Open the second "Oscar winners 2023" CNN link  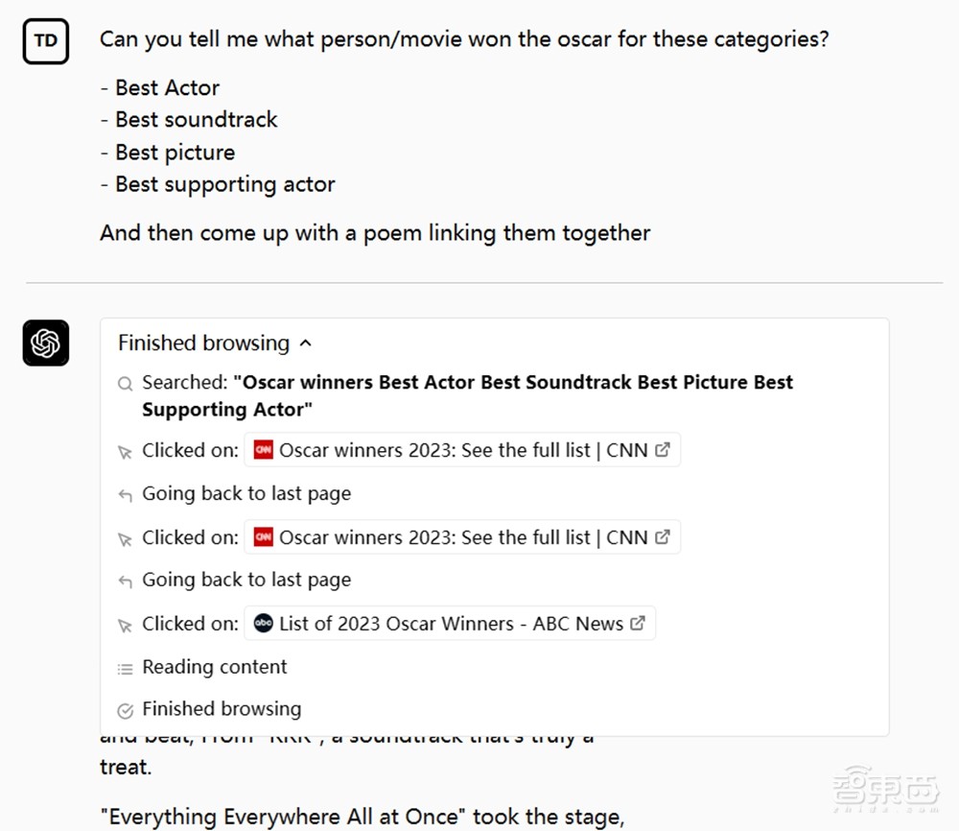[463, 537]
